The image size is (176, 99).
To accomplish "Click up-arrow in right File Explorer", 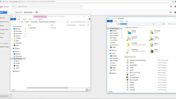I will coord(116,24).
